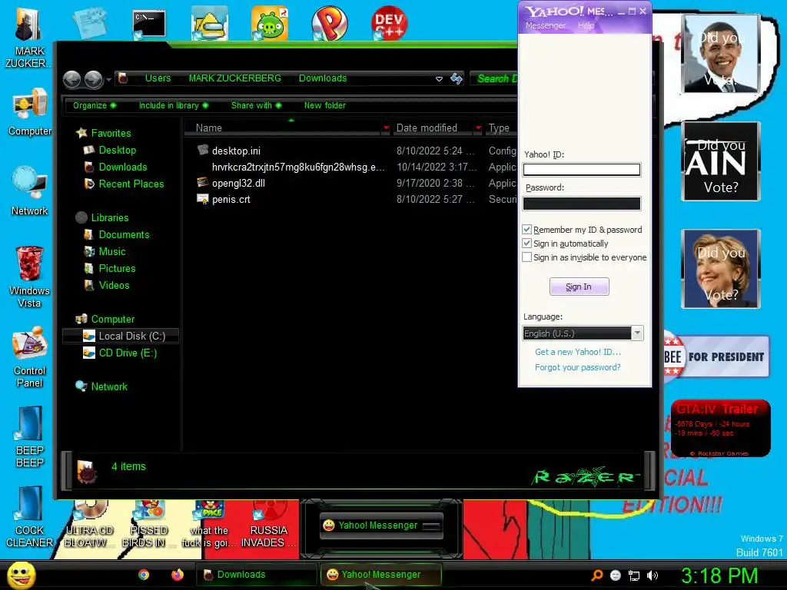Open the address bar history dropdown arrow
The width and height of the screenshot is (787, 590).
(439, 79)
